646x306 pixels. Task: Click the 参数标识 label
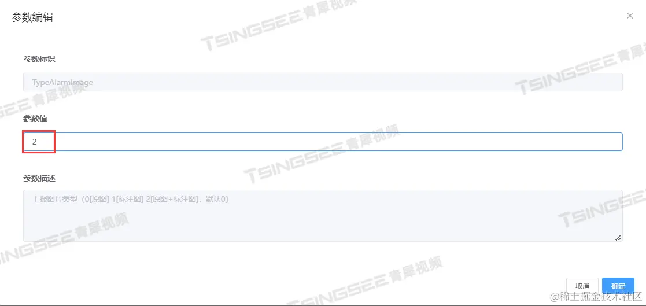(x=39, y=59)
